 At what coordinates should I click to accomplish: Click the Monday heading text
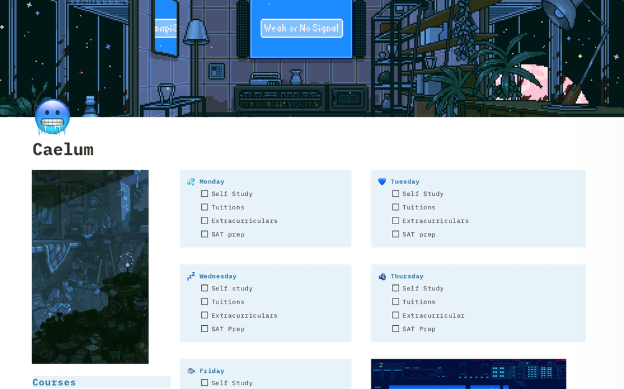212,181
